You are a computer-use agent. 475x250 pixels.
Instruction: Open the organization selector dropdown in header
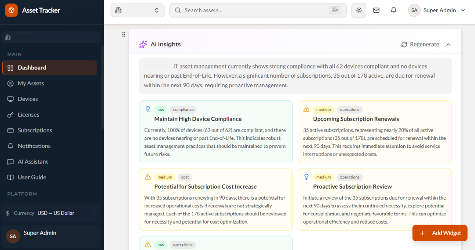tap(138, 10)
